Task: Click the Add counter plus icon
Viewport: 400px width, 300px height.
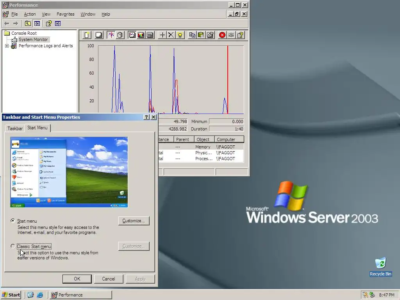Action: point(162,35)
